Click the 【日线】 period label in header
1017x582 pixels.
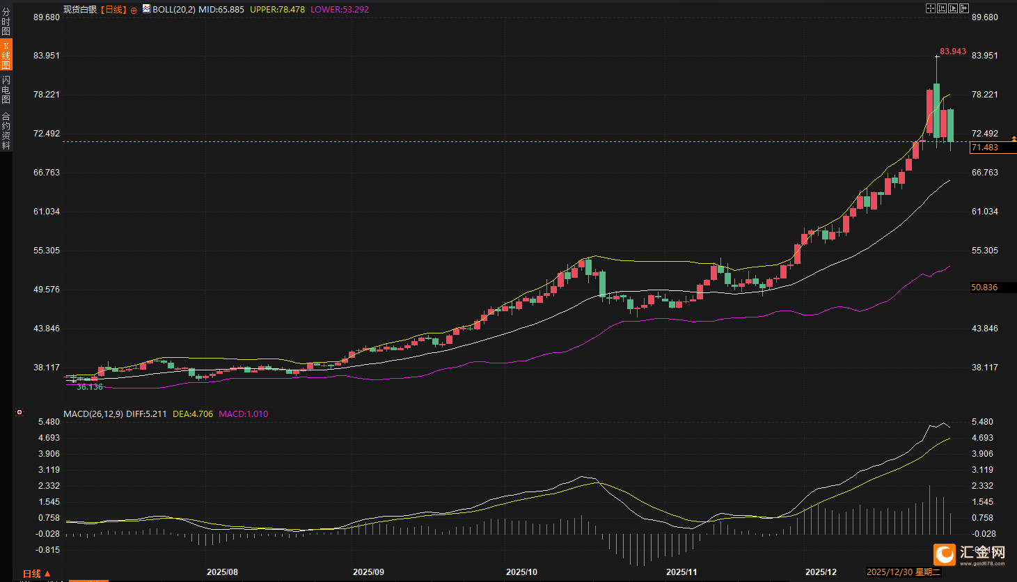click(113, 10)
